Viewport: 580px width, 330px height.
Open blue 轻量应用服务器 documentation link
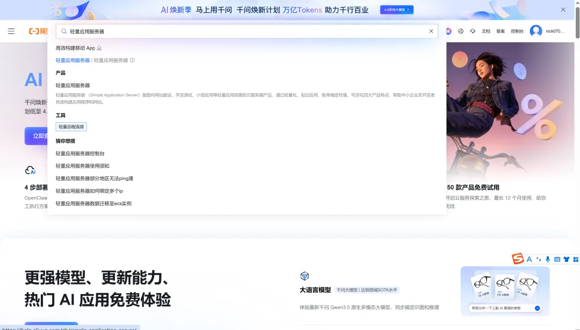pyautogui.click(x=73, y=60)
